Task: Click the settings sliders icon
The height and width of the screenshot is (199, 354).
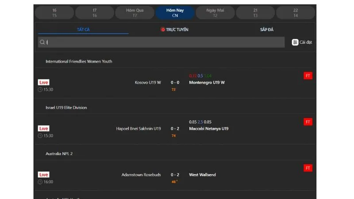Action: [x=295, y=42]
